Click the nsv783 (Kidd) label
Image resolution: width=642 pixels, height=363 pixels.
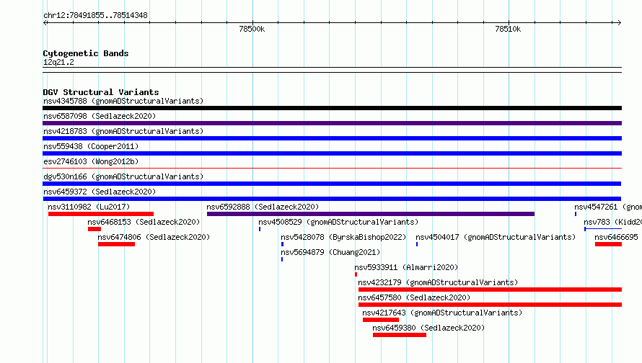(x=612, y=222)
